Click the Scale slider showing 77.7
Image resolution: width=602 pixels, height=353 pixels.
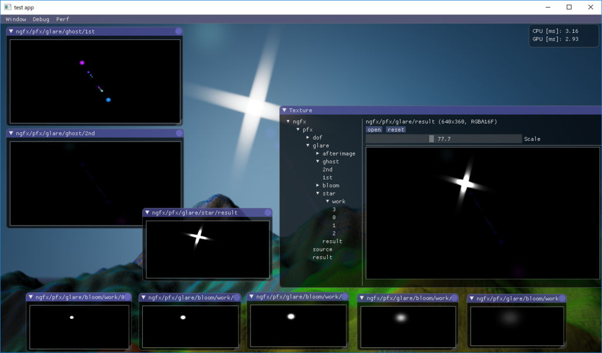444,139
